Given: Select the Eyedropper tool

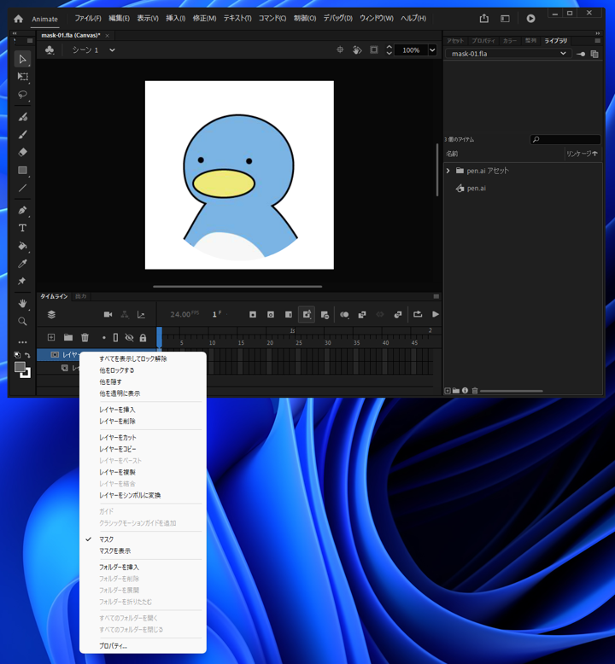Looking at the screenshot, I should (x=22, y=264).
